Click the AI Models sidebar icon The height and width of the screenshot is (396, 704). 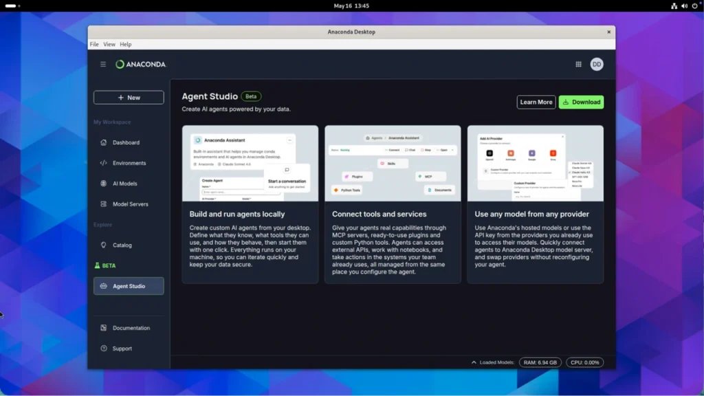[x=104, y=183]
